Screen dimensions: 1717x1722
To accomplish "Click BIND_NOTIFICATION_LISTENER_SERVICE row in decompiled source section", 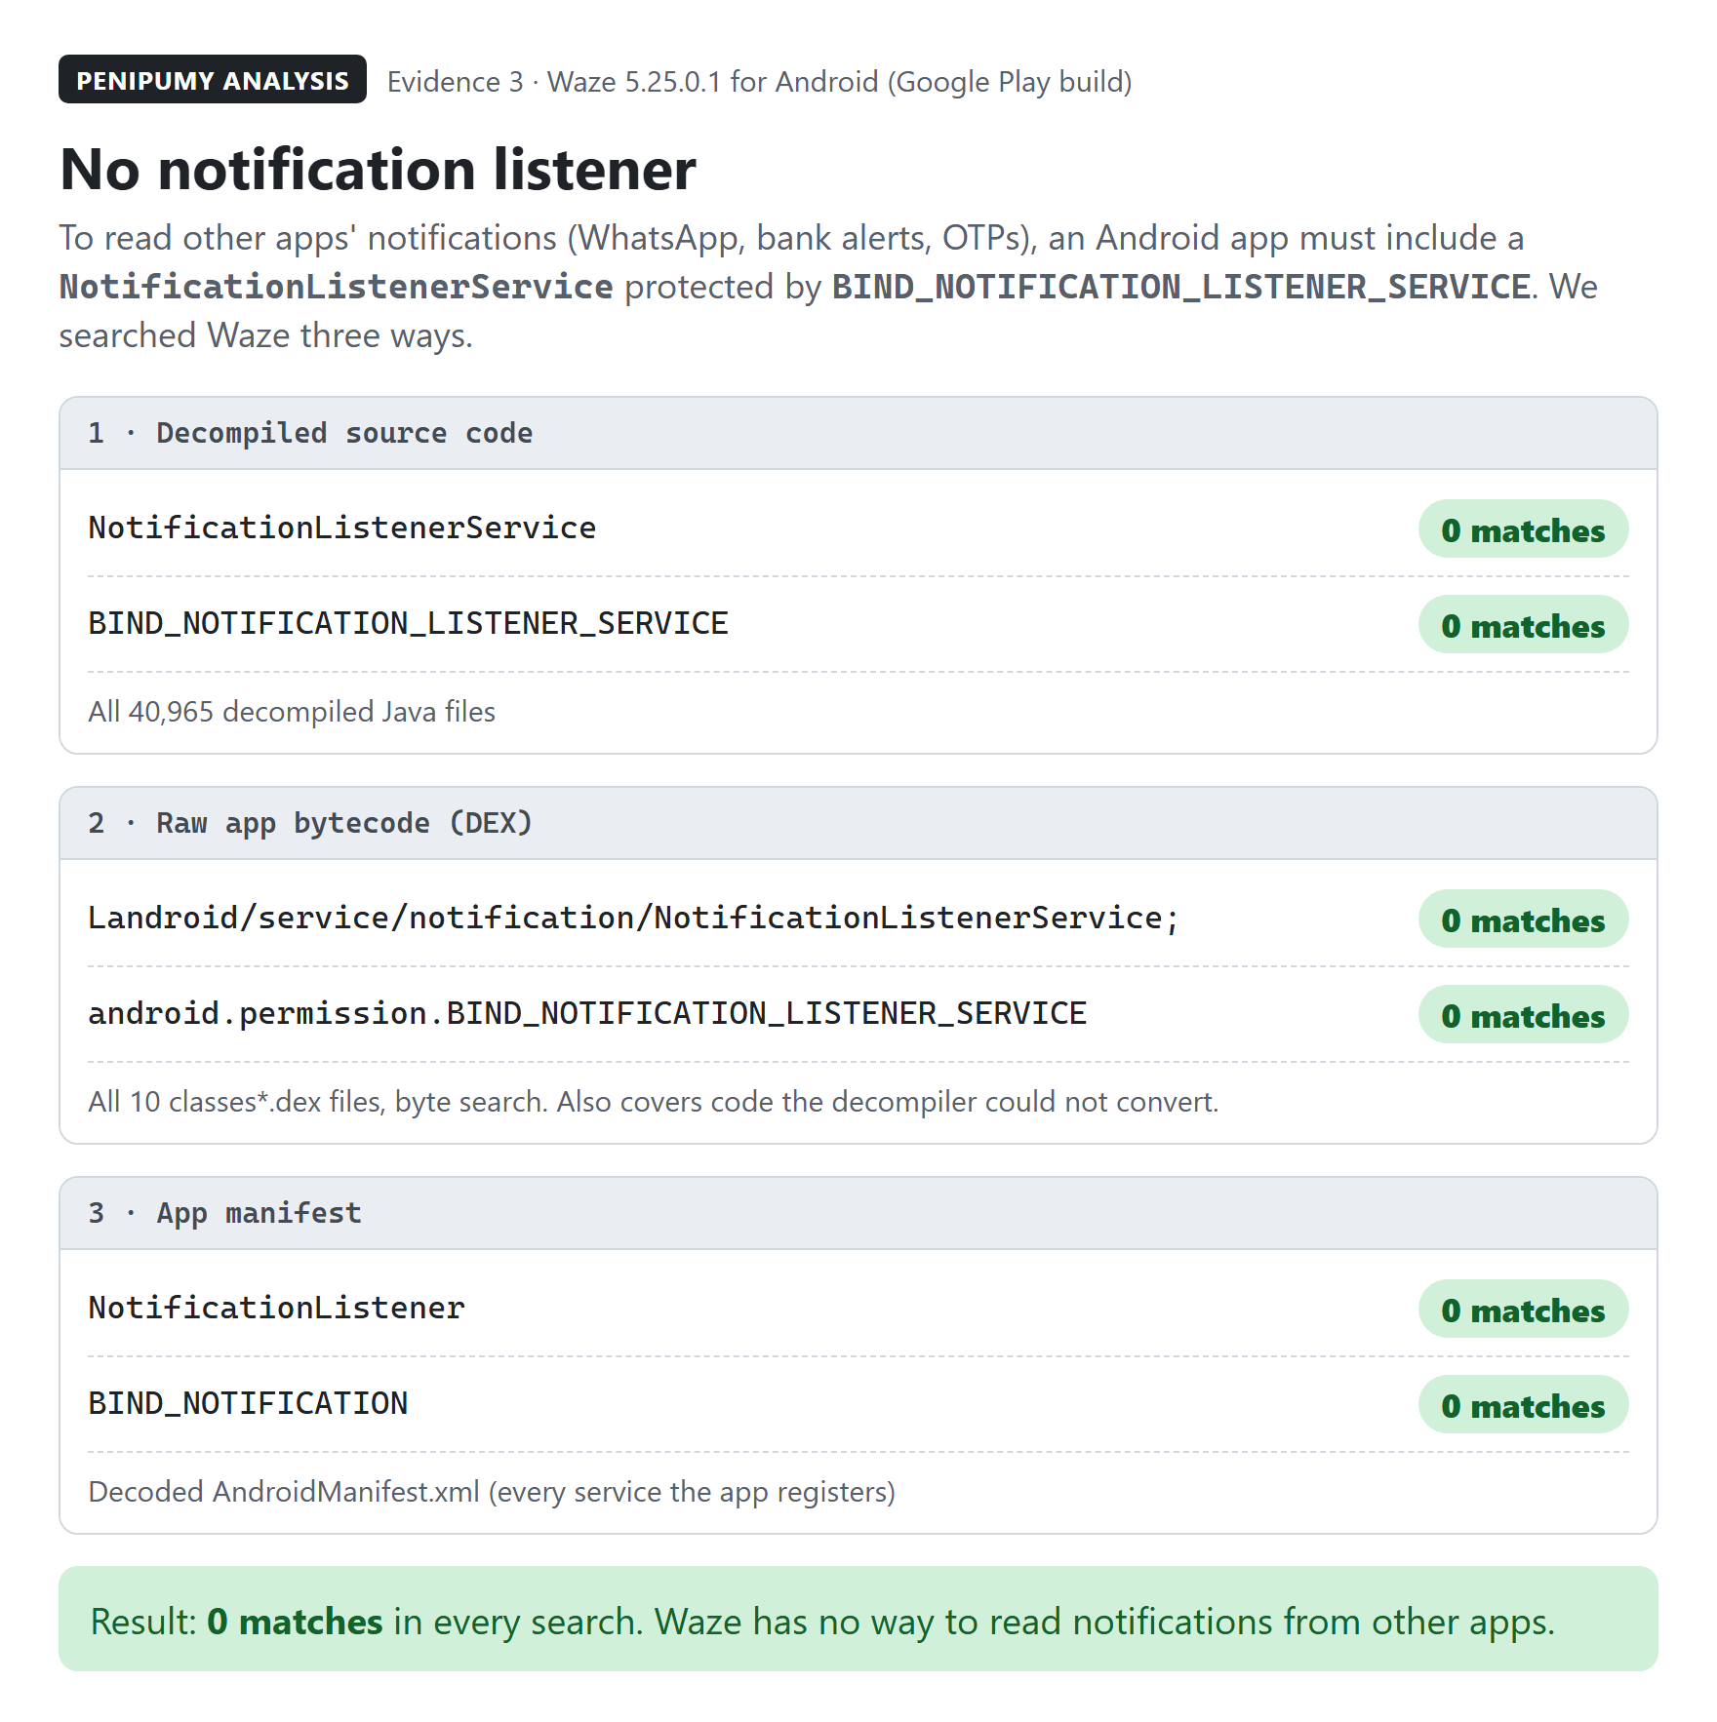I will click(x=858, y=624).
